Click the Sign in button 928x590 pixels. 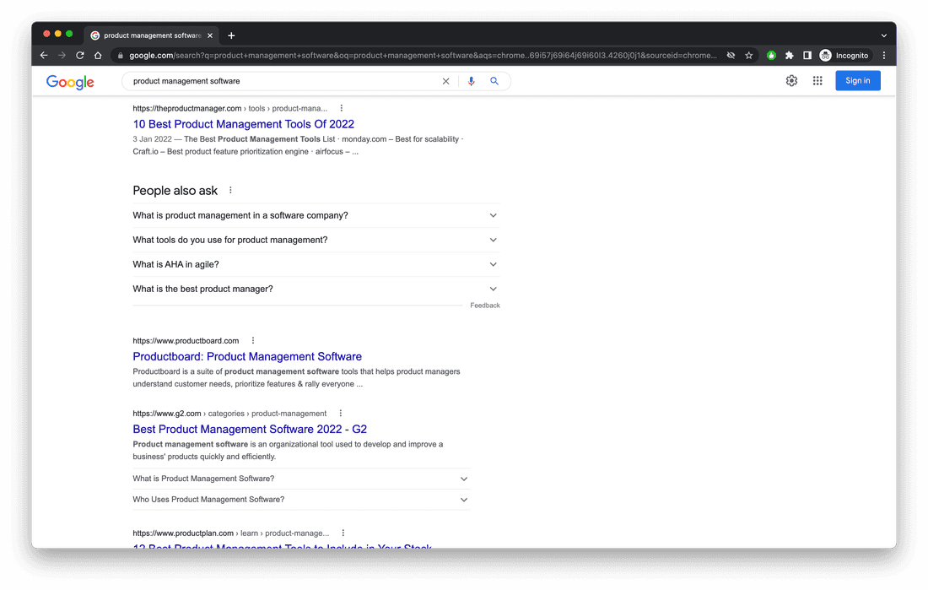tap(857, 80)
